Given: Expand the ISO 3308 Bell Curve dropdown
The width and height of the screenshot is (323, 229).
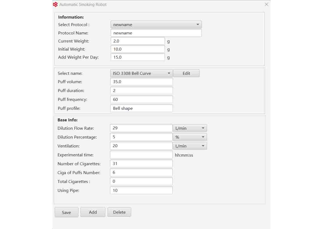Looking at the screenshot, I should pos(141,73).
